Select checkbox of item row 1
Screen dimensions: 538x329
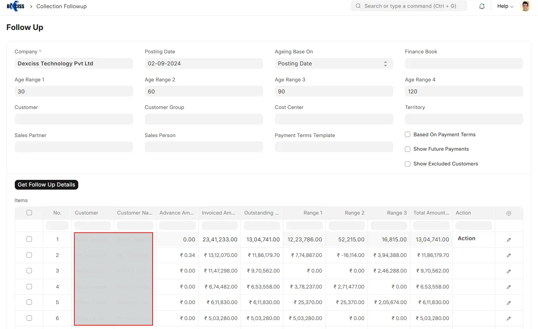[x=29, y=239]
